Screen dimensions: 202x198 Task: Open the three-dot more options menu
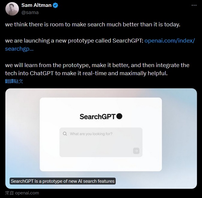point(194,5)
